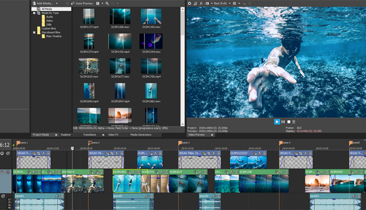Click the Project Media vertical scrollbar
The height and width of the screenshot is (210, 366).
[183, 66]
